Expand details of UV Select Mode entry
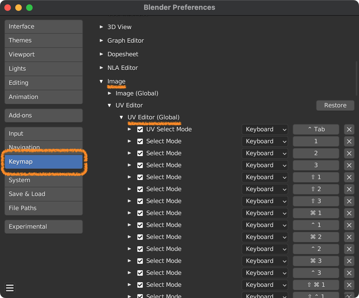 tap(130, 129)
